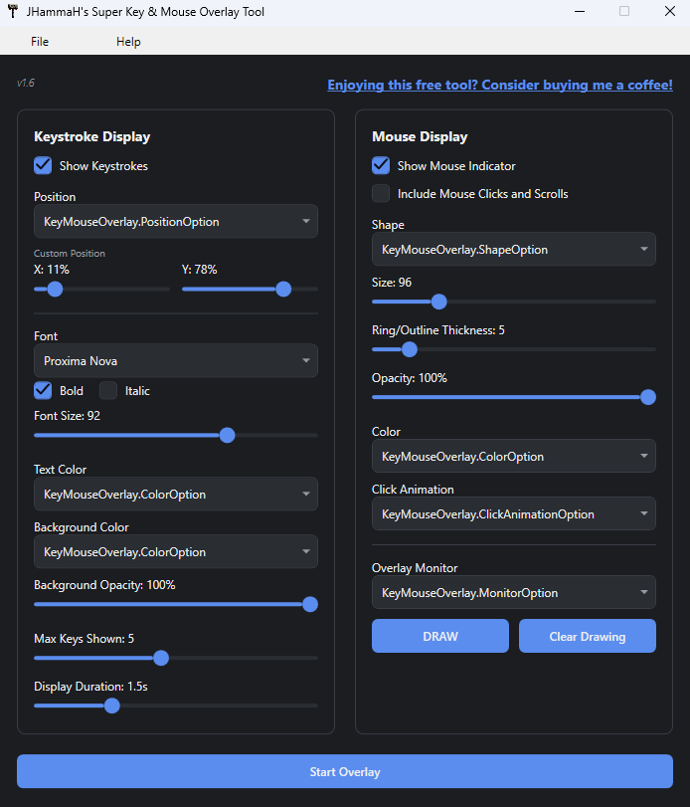Click the Max Keys Shown slider handle
Screen dimensions: 690x807
(161, 658)
